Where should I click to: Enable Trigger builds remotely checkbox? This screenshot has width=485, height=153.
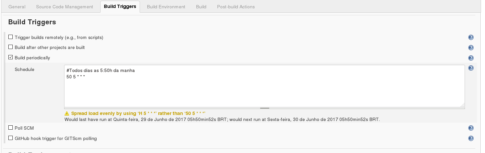11,37
